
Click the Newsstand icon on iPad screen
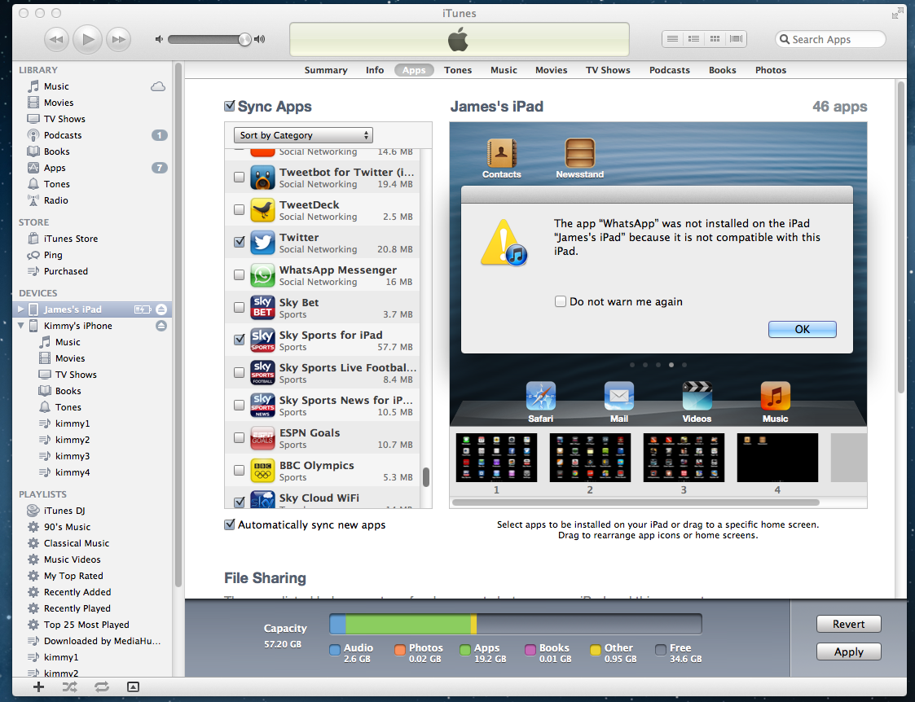coord(579,153)
